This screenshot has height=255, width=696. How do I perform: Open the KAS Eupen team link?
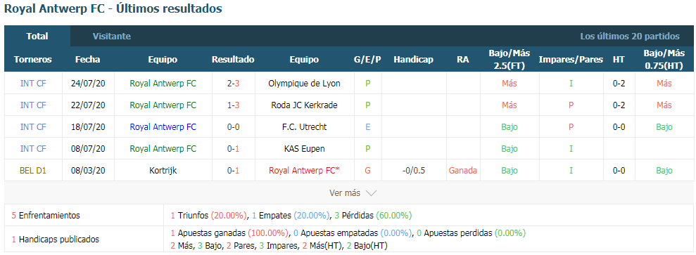point(305,149)
